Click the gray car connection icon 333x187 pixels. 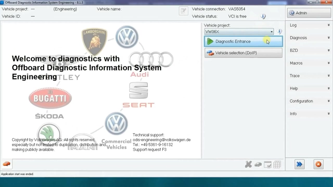click(x=258, y=164)
